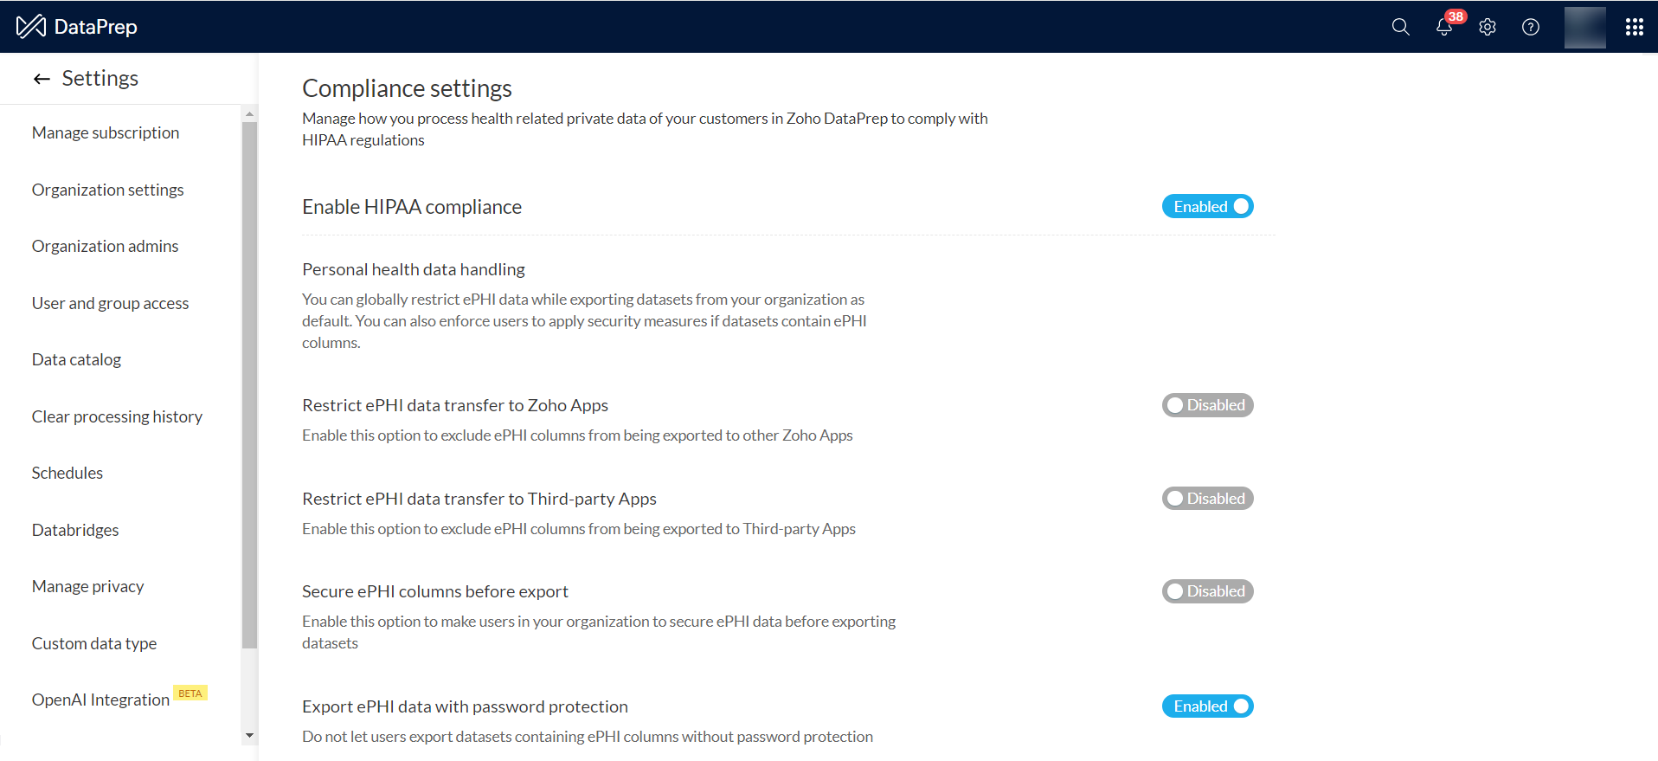
Task: Open the apps grid launcher icon
Action: click(x=1634, y=27)
